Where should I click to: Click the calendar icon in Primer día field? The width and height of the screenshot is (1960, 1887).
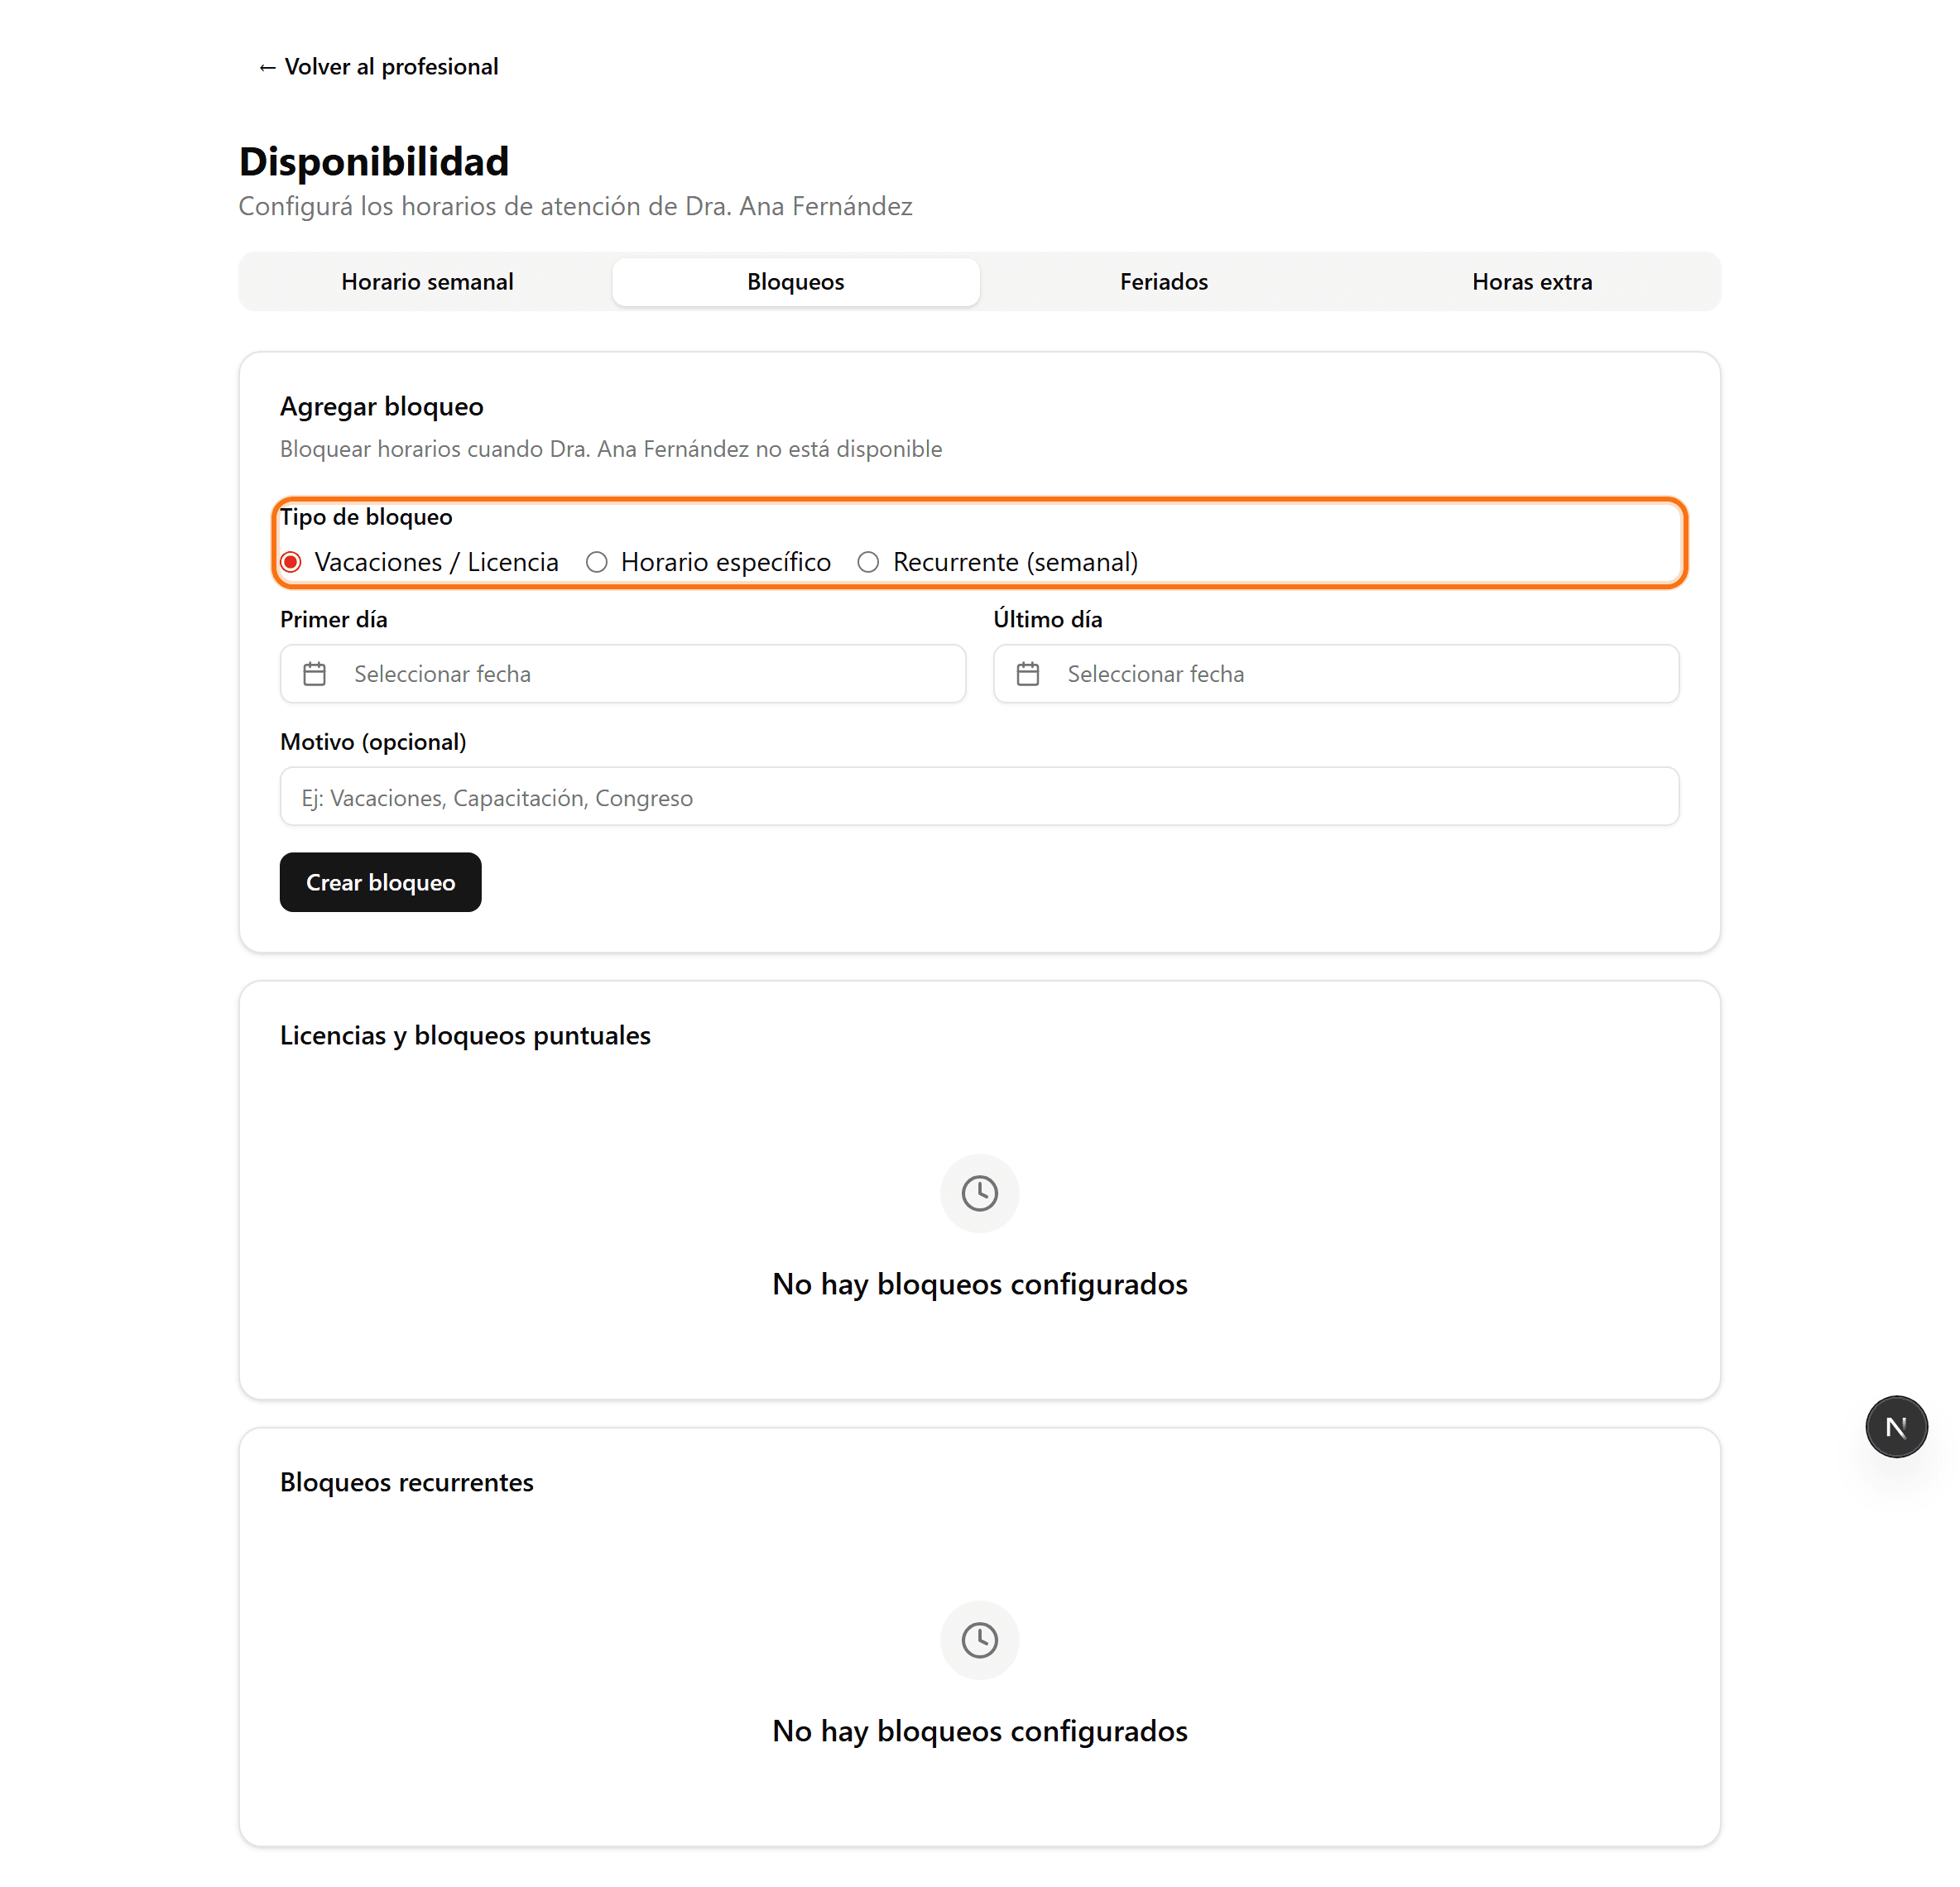coord(314,674)
